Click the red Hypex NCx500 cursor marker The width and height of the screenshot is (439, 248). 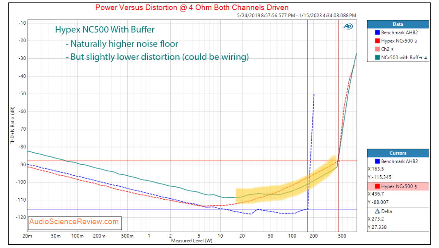(377, 187)
